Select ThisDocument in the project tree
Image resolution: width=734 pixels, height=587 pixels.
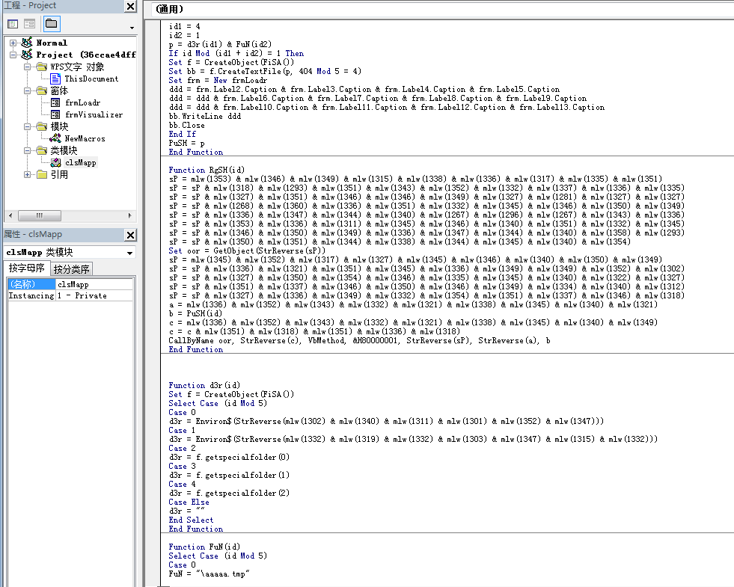pos(91,79)
